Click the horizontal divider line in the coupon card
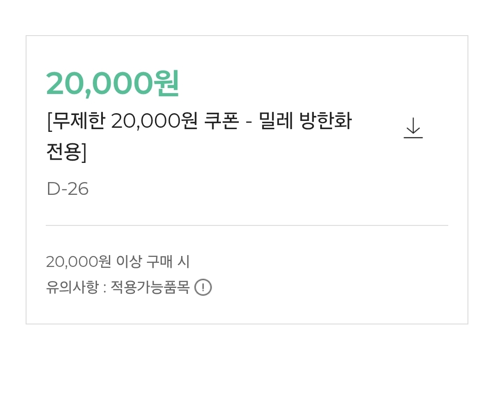494x397 pixels. (x=247, y=225)
